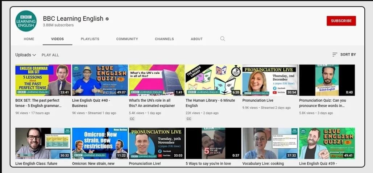Click the Sort By lines icon
373x173 pixels.
pos(335,55)
